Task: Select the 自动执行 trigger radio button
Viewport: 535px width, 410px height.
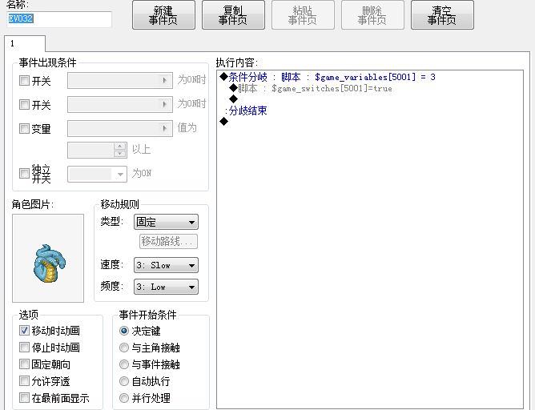Action: point(124,381)
